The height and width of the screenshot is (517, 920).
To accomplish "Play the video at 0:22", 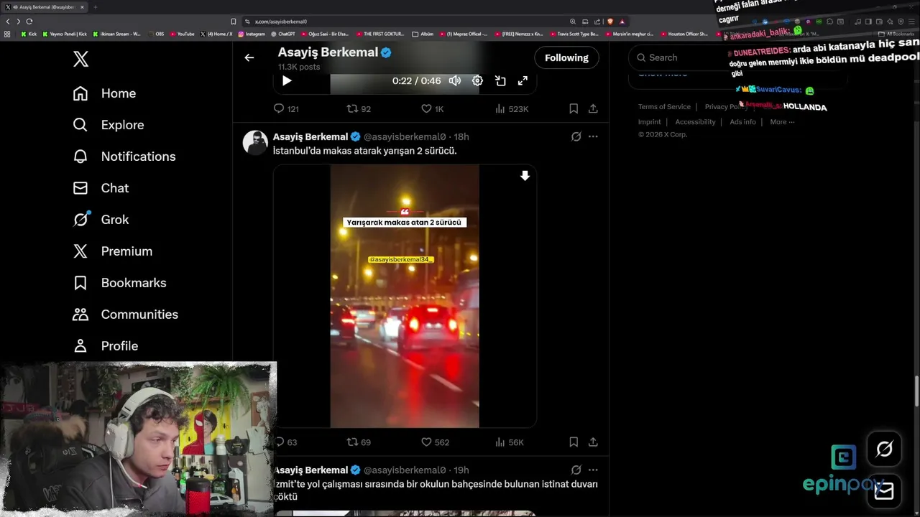I will [x=287, y=80].
